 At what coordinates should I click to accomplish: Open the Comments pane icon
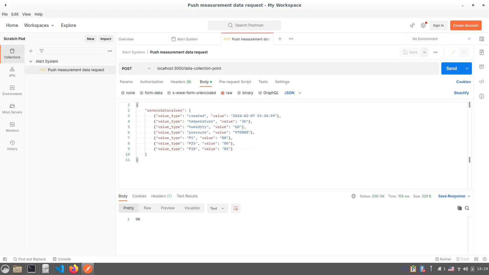click(x=482, y=67)
